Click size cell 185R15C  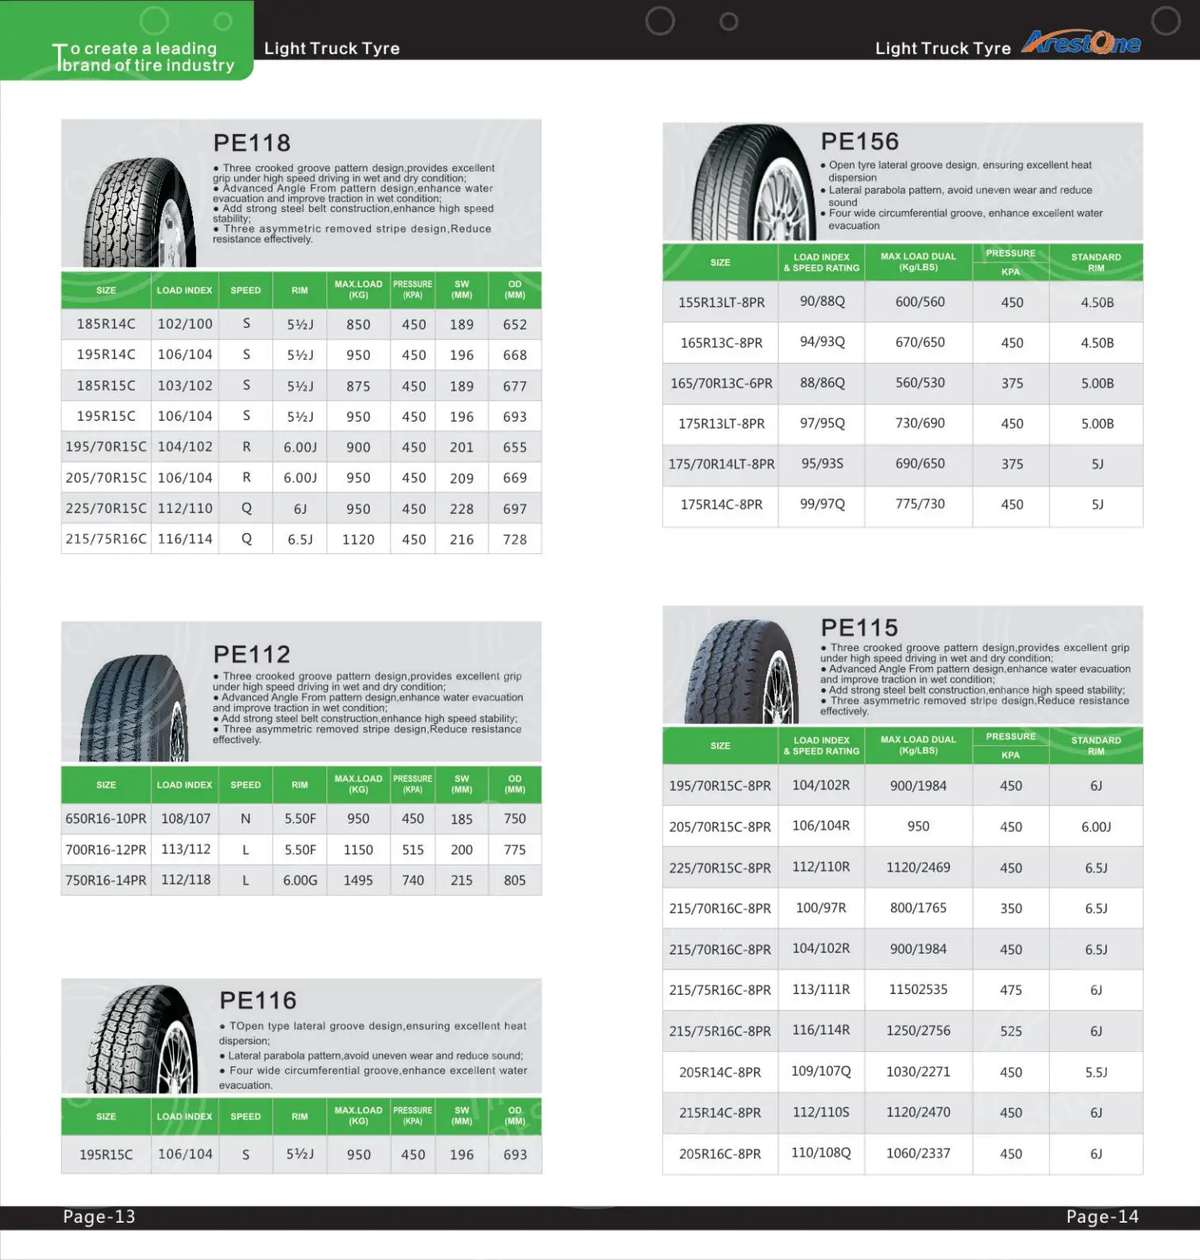pos(106,385)
